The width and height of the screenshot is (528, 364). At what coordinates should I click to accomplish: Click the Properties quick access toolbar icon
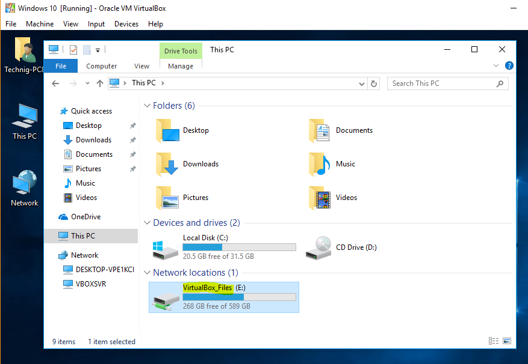pos(73,50)
